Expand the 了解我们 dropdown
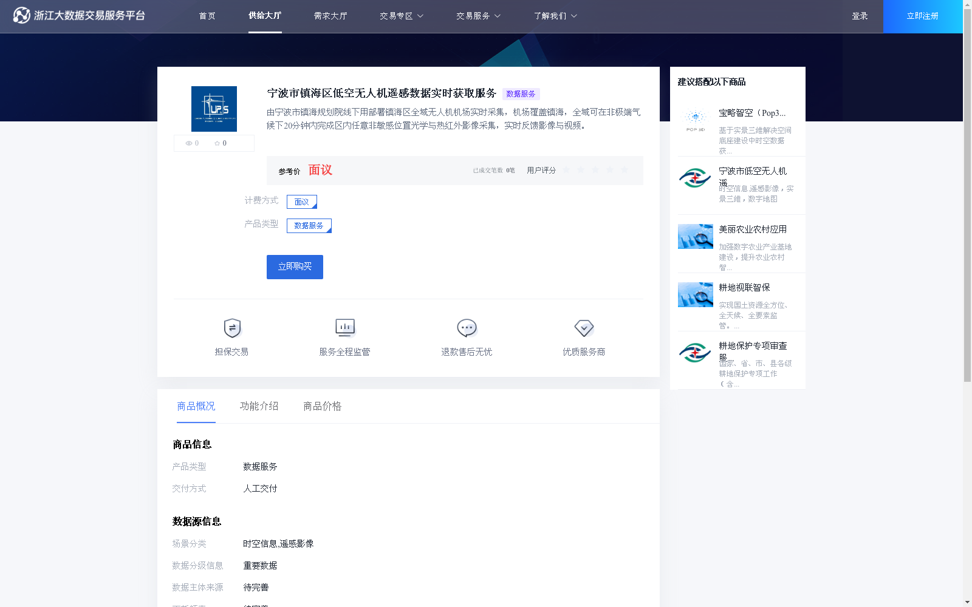Screen dimensions: 972x607 click(555, 16)
